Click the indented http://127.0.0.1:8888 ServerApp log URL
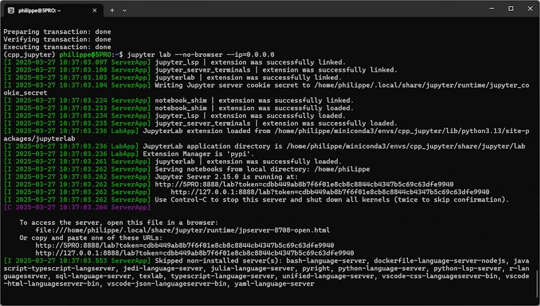 pyautogui.click(x=330, y=192)
